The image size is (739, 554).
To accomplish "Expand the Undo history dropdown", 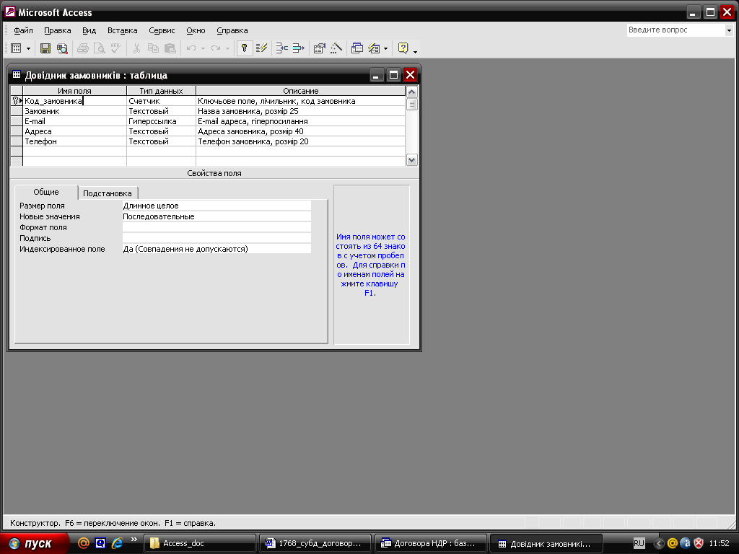I will (203, 48).
